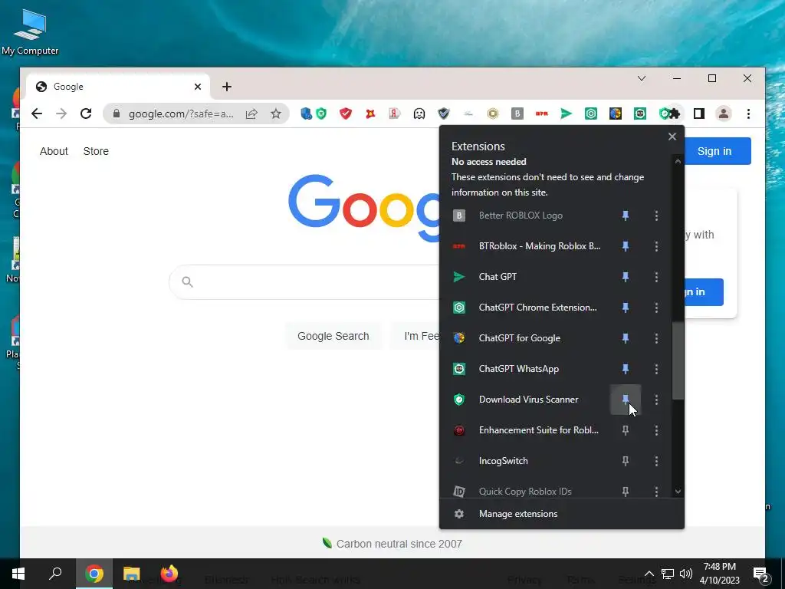Open the Chrome side panel icon
The image size is (785, 589).
click(699, 114)
